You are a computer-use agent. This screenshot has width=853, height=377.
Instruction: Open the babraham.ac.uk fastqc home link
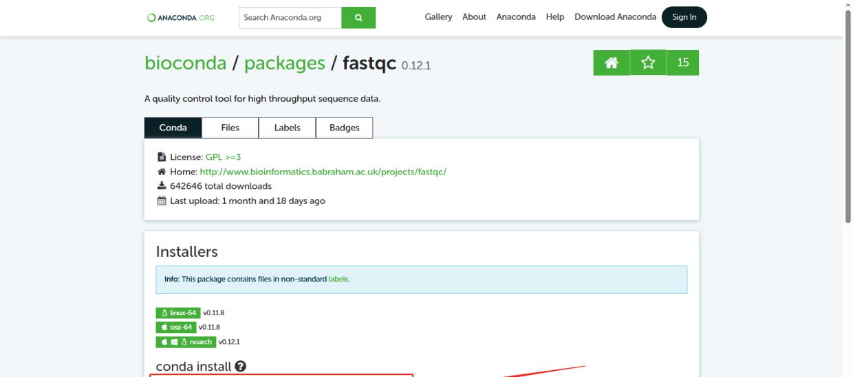pos(323,172)
